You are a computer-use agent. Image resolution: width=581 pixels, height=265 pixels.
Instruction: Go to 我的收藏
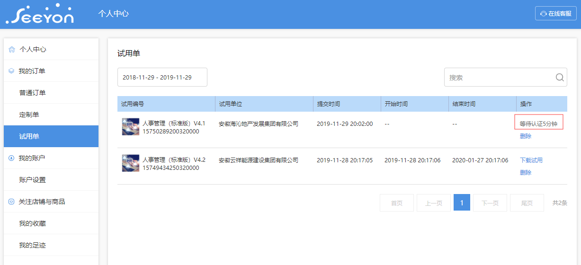point(51,223)
